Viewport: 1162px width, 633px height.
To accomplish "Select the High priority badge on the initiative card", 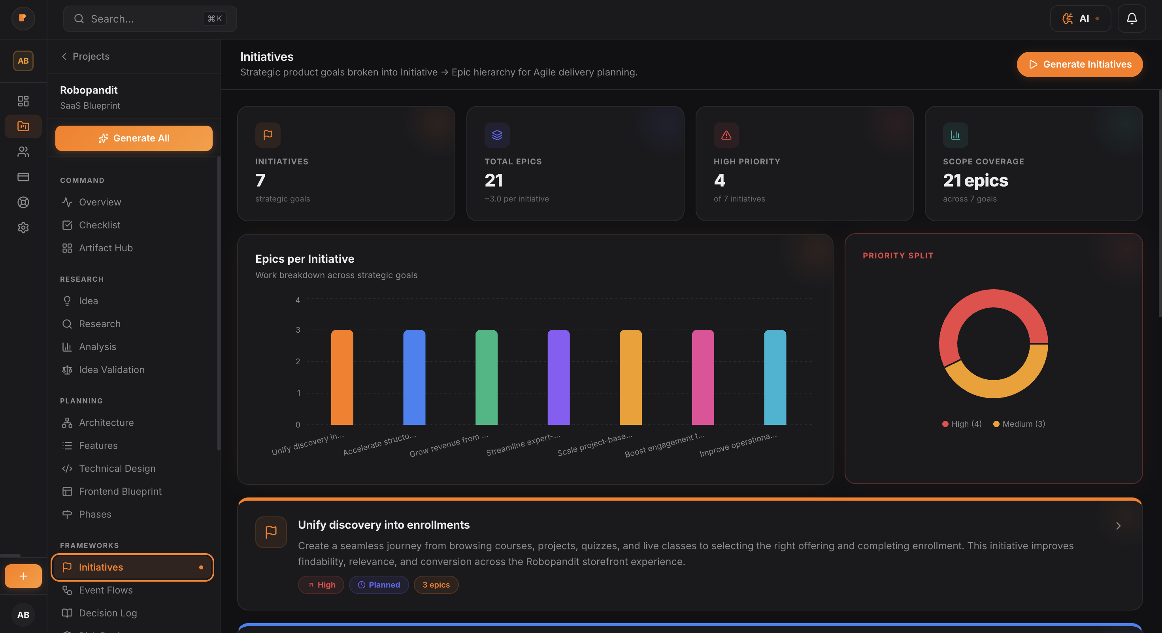I will coord(321,585).
